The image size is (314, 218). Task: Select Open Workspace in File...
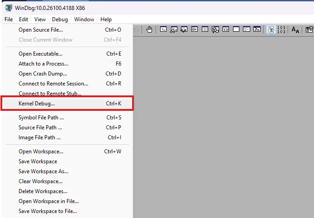pos(67,201)
